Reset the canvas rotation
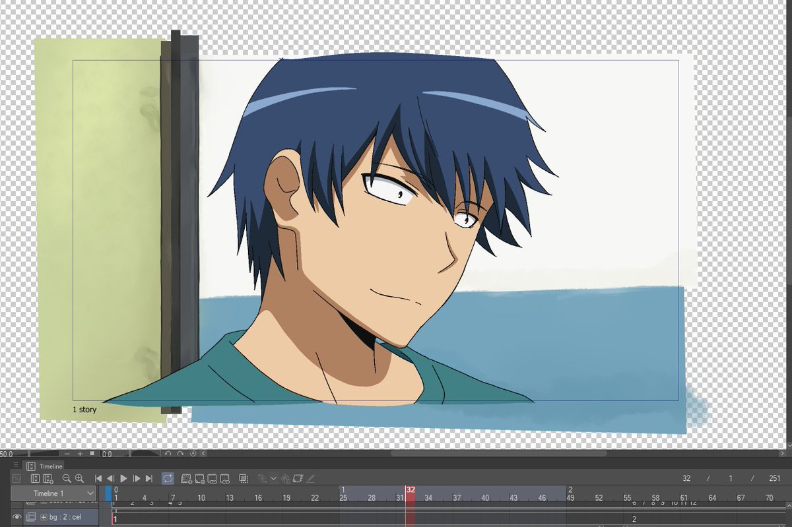The width and height of the screenshot is (792, 527). click(x=193, y=454)
